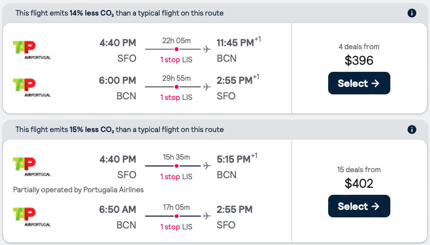The image size is (430, 245).
Task: Click the red stop dot on the 29h 55m line
Action: pos(177,87)
